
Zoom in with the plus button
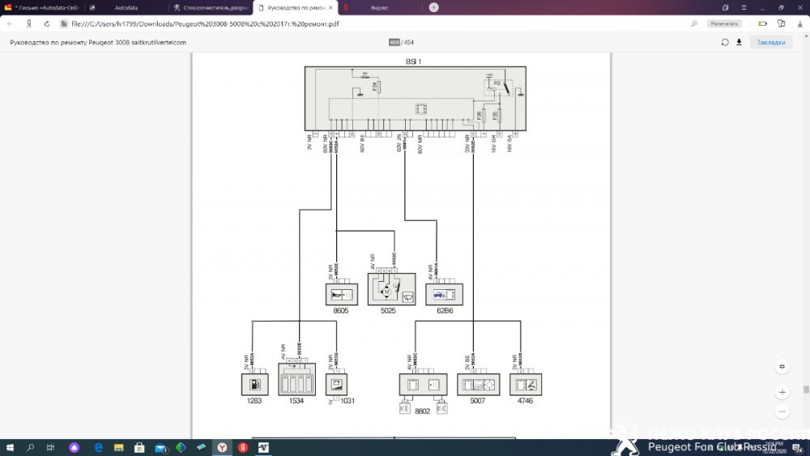[x=782, y=392]
